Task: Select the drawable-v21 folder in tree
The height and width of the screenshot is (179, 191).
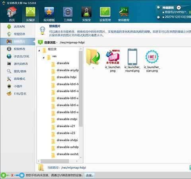Action: (x=63, y=126)
